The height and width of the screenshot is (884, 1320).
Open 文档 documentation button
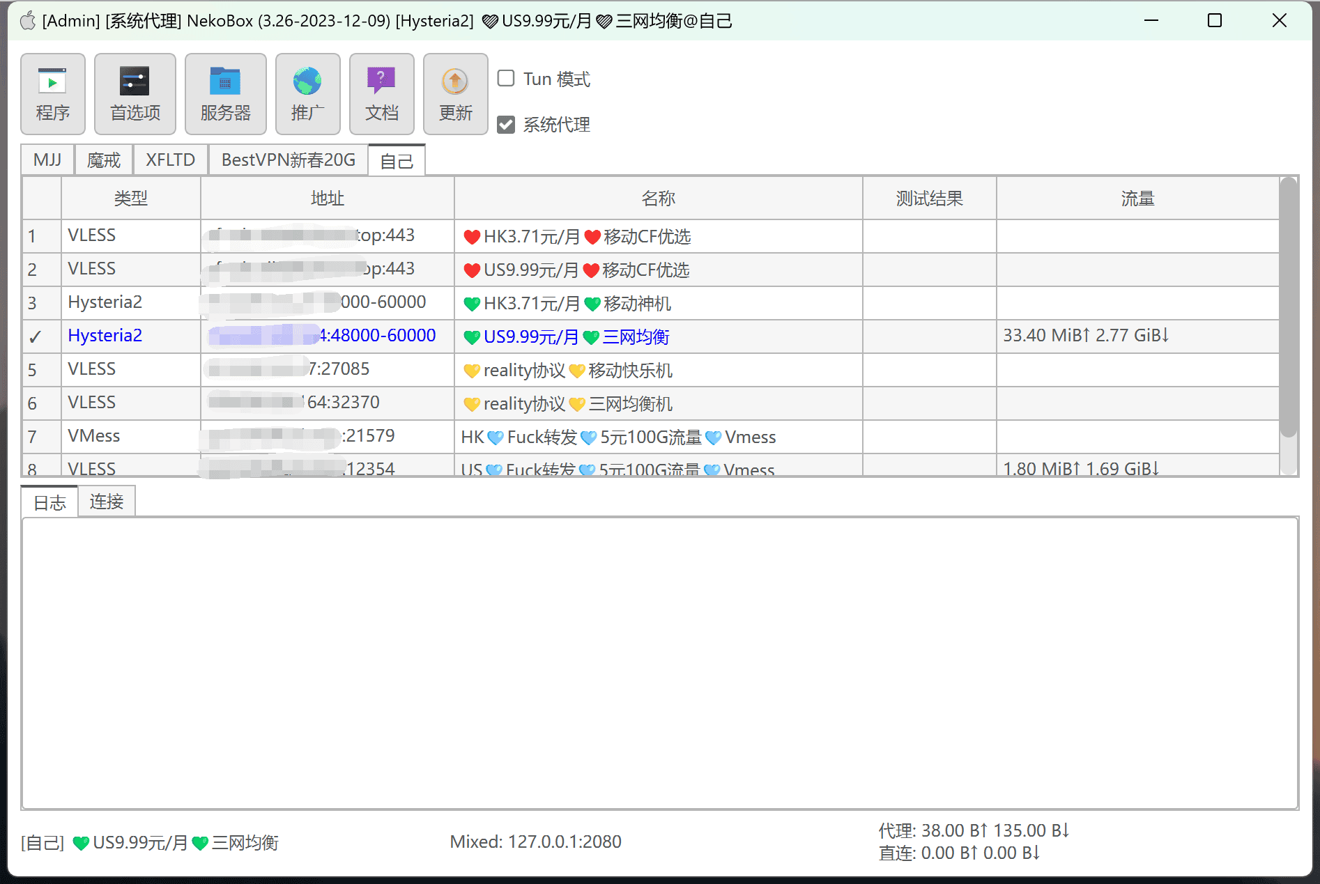[382, 94]
